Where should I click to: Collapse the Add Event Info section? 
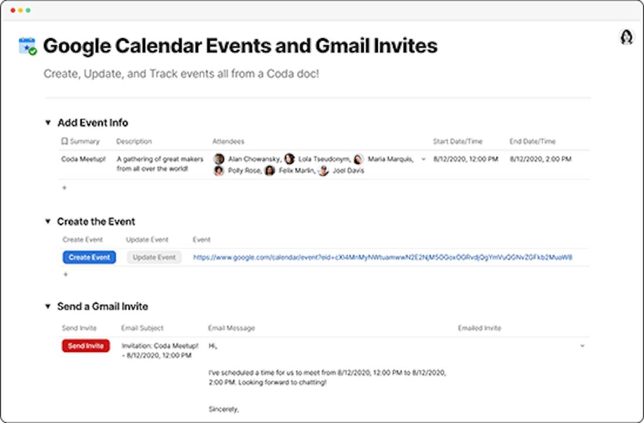pyautogui.click(x=48, y=122)
